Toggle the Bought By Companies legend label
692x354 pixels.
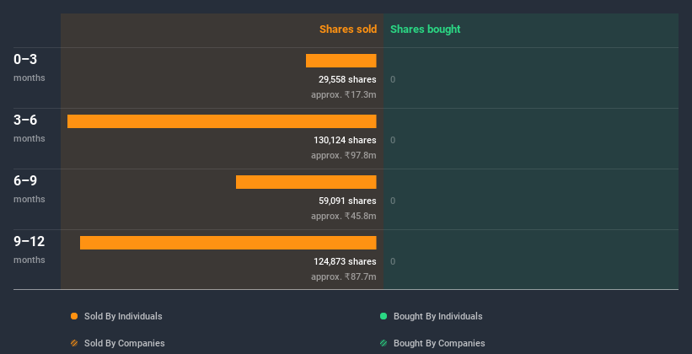pos(439,343)
